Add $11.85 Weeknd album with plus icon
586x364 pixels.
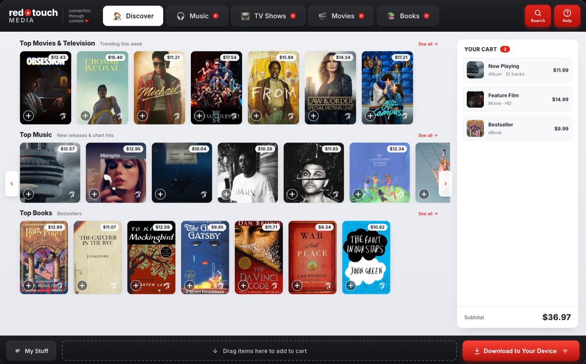pyautogui.click(x=292, y=194)
